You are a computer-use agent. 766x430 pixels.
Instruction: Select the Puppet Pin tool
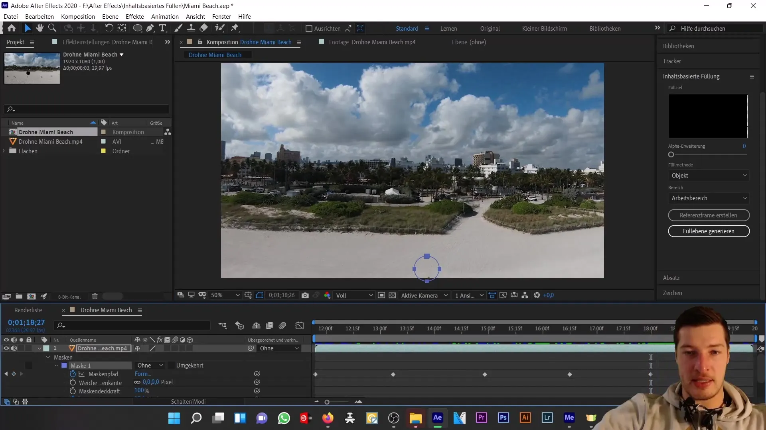[235, 28]
